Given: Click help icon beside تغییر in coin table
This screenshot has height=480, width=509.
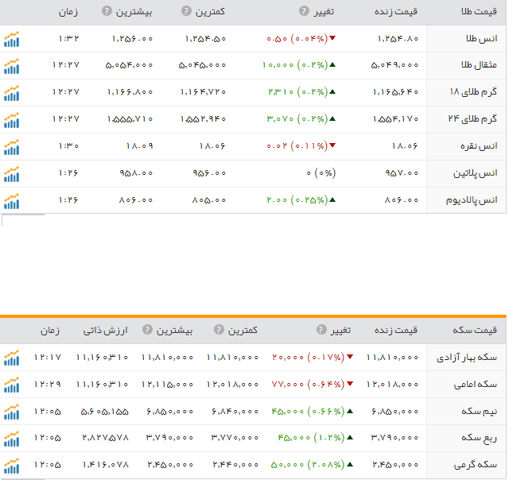Looking at the screenshot, I should coord(321,330).
